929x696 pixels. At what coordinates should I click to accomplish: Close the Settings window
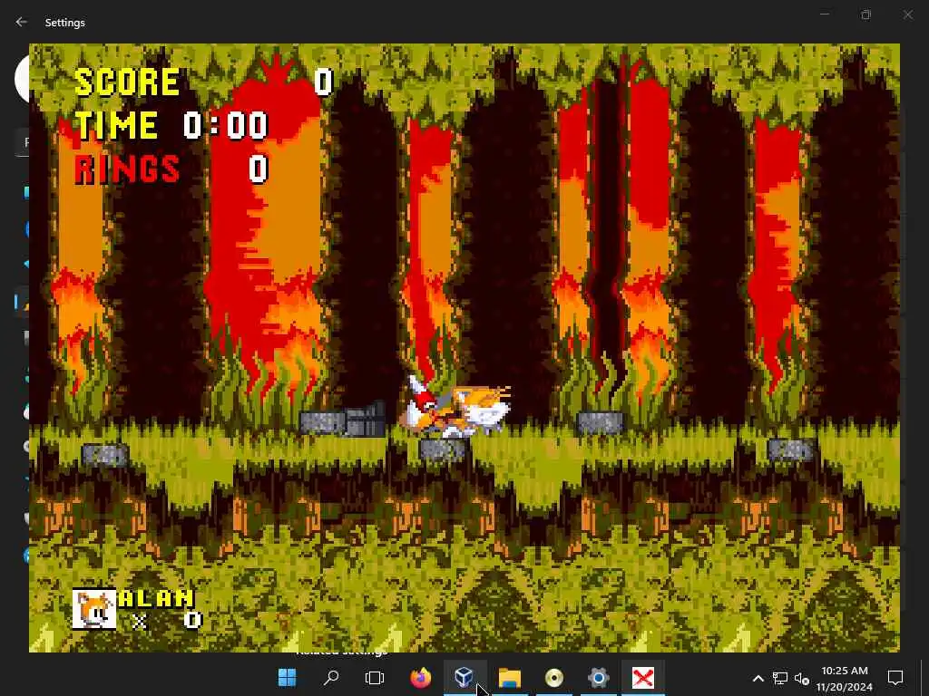pos(908,14)
